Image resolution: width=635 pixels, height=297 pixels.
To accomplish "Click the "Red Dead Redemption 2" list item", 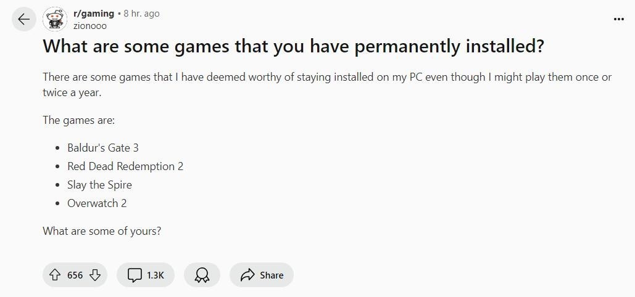I will click(125, 166).
